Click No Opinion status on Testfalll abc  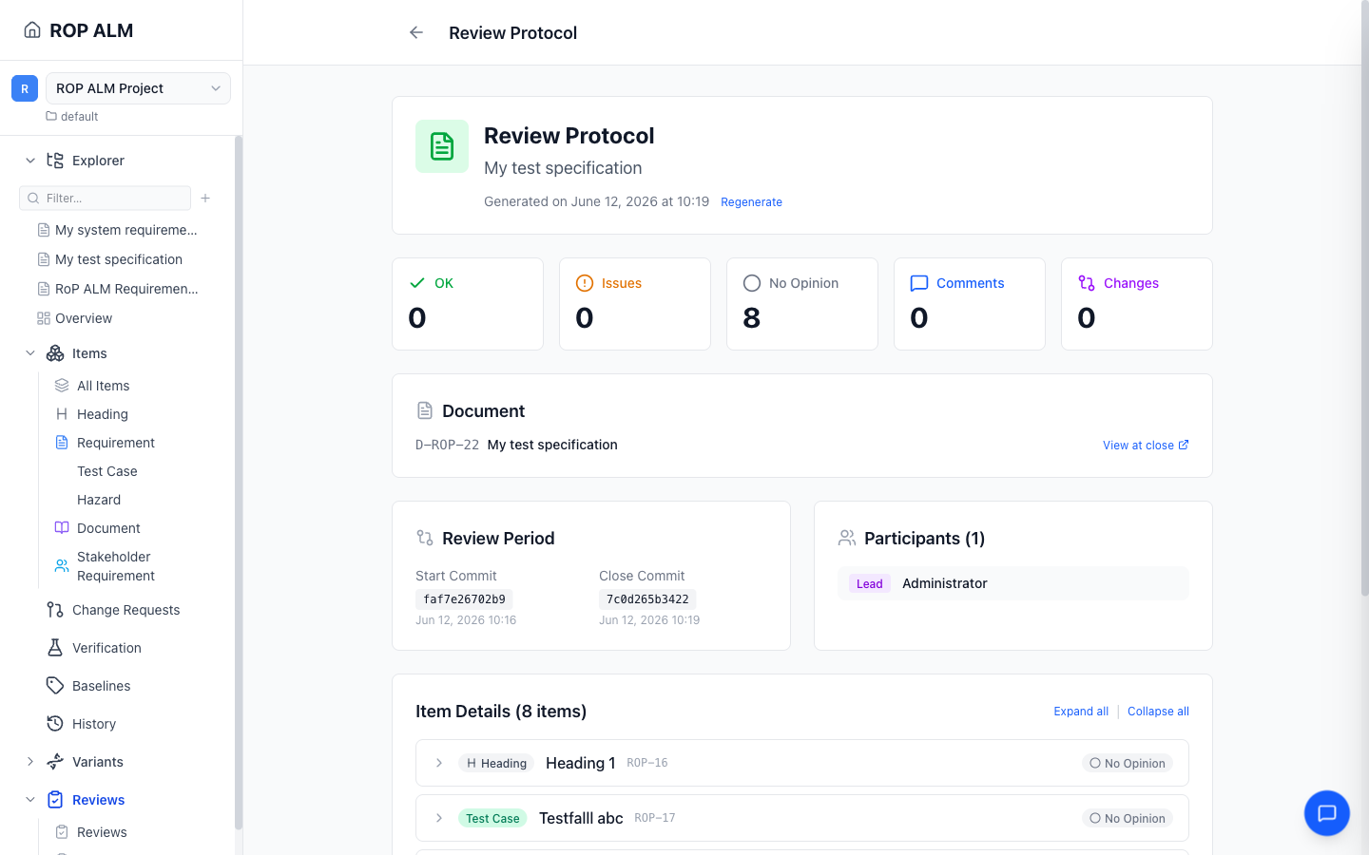click(1128, 818)
